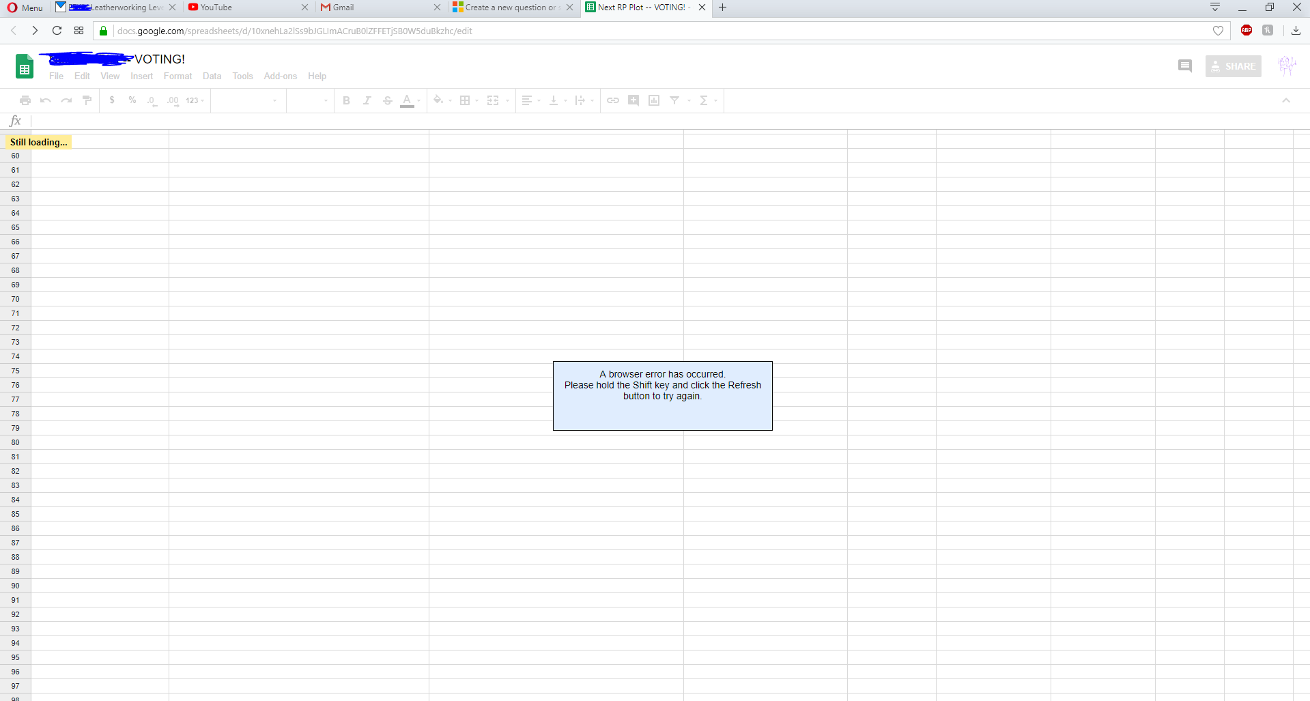Click the formula bar input
This screenshot has height=701, width=1310.
669,121
